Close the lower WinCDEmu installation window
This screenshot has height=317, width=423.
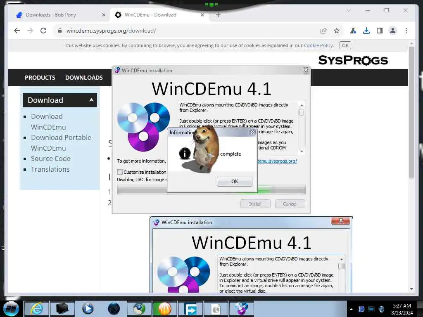tap(340, 220)
